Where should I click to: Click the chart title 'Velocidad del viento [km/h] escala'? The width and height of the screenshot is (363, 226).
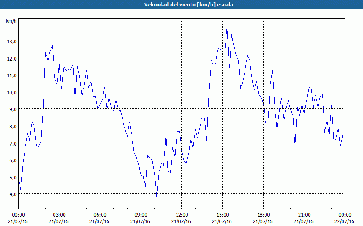tap(188, 5)
